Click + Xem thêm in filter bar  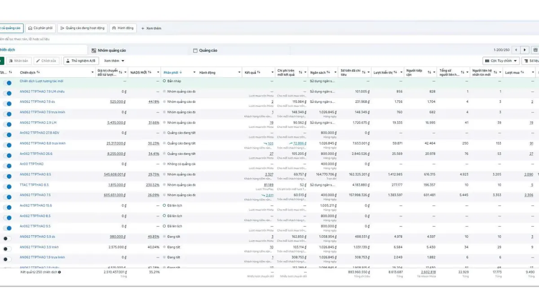pyautogui.click(x=151, y=28)
